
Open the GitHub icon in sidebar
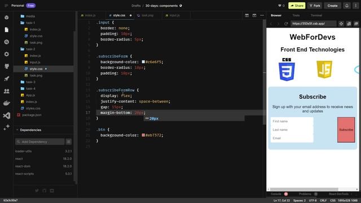(6, 67)
